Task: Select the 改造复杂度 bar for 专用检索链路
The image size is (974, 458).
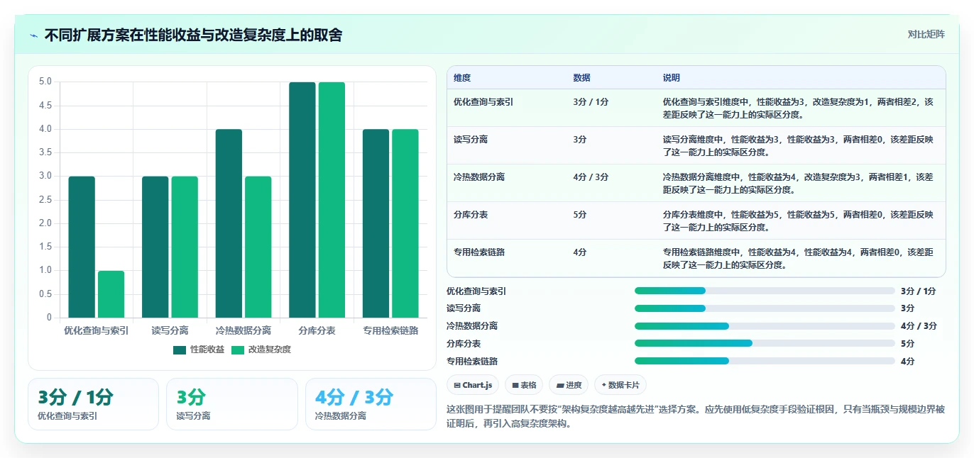Action: tap(405, 223)
